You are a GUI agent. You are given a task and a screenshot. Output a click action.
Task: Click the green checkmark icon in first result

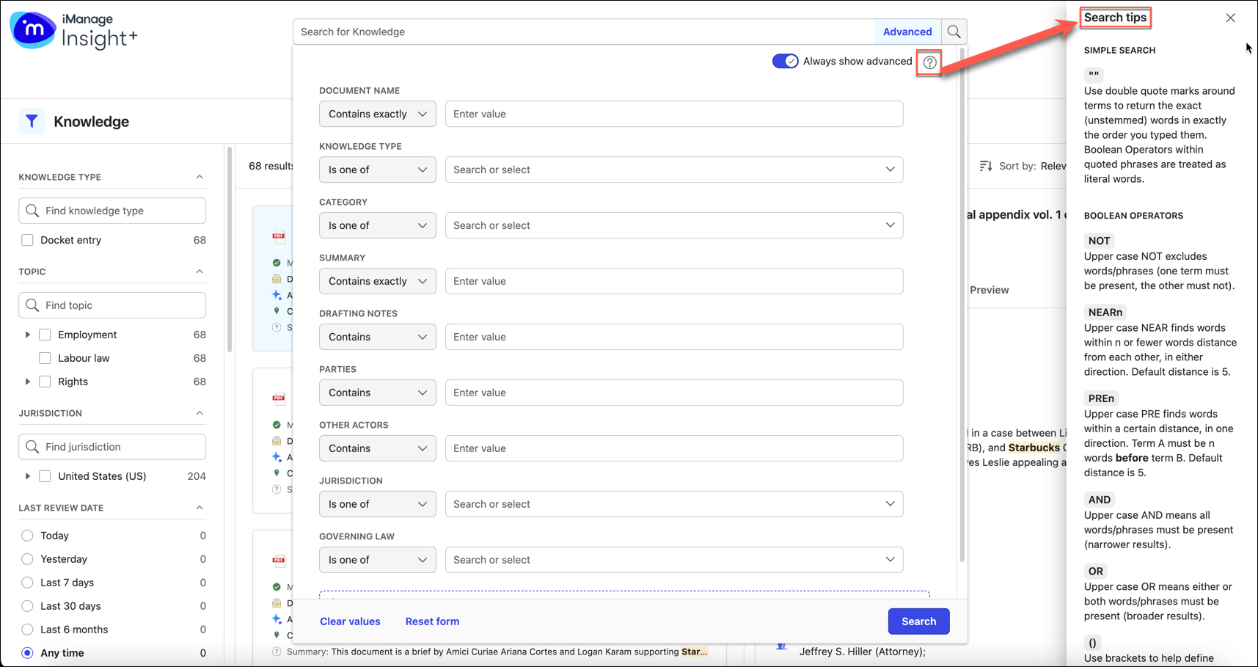[x=277, y=263]
